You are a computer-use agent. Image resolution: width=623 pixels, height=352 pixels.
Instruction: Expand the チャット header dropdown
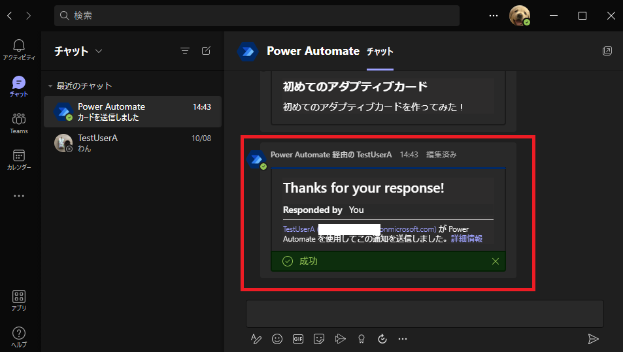coord(99,51)
